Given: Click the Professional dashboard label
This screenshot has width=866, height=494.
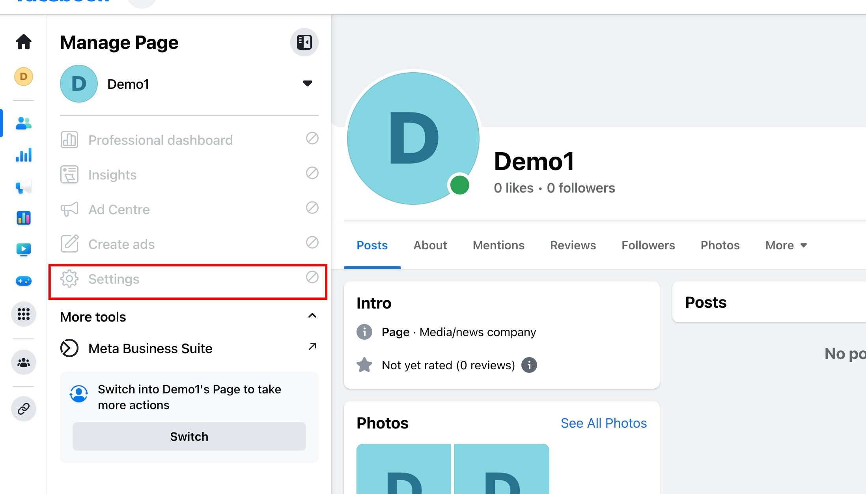Looking at the screenshot, I should pyautogui.click(x=161, y=140).
